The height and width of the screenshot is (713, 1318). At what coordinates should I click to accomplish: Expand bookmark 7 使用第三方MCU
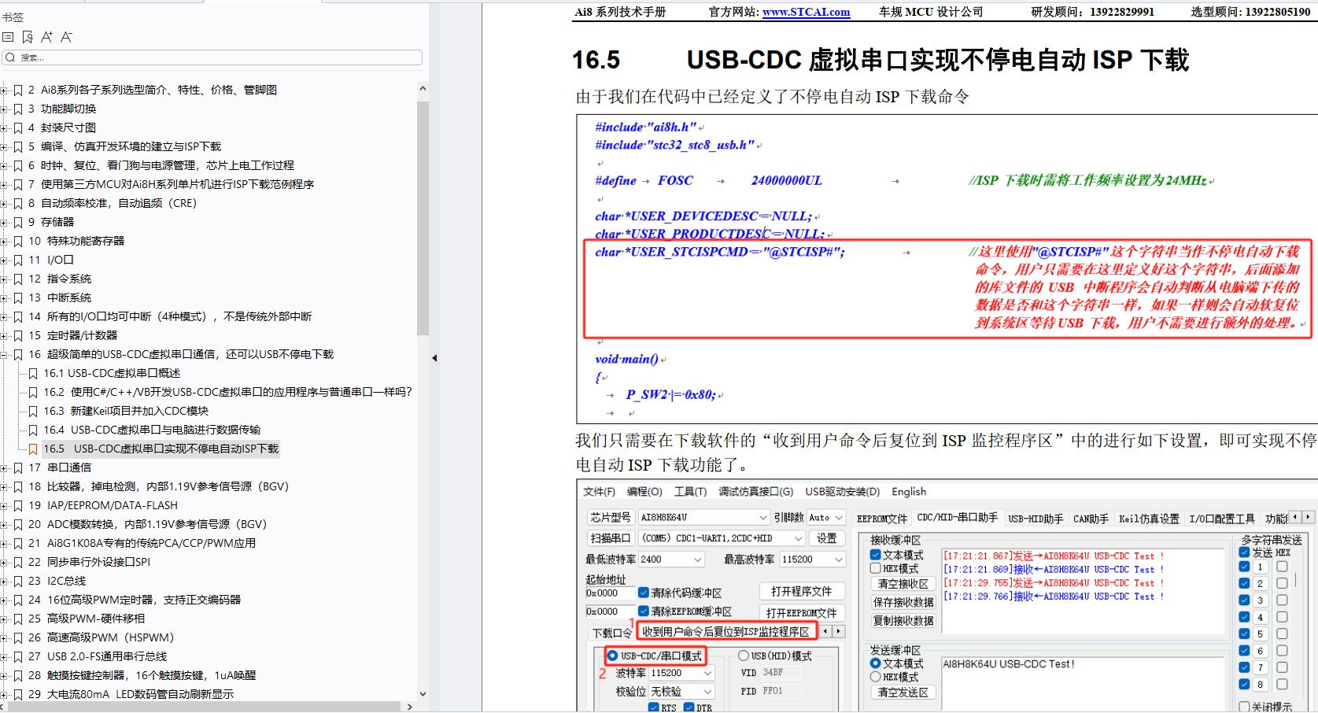tap(4, 184)
